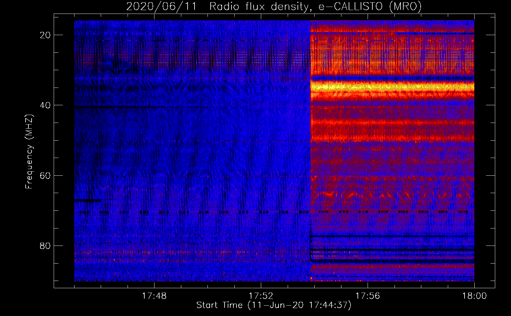The height and width of the screenshot is (316, 511).
Task: Click the 17:48 time tick label
Action: point(154,296)
